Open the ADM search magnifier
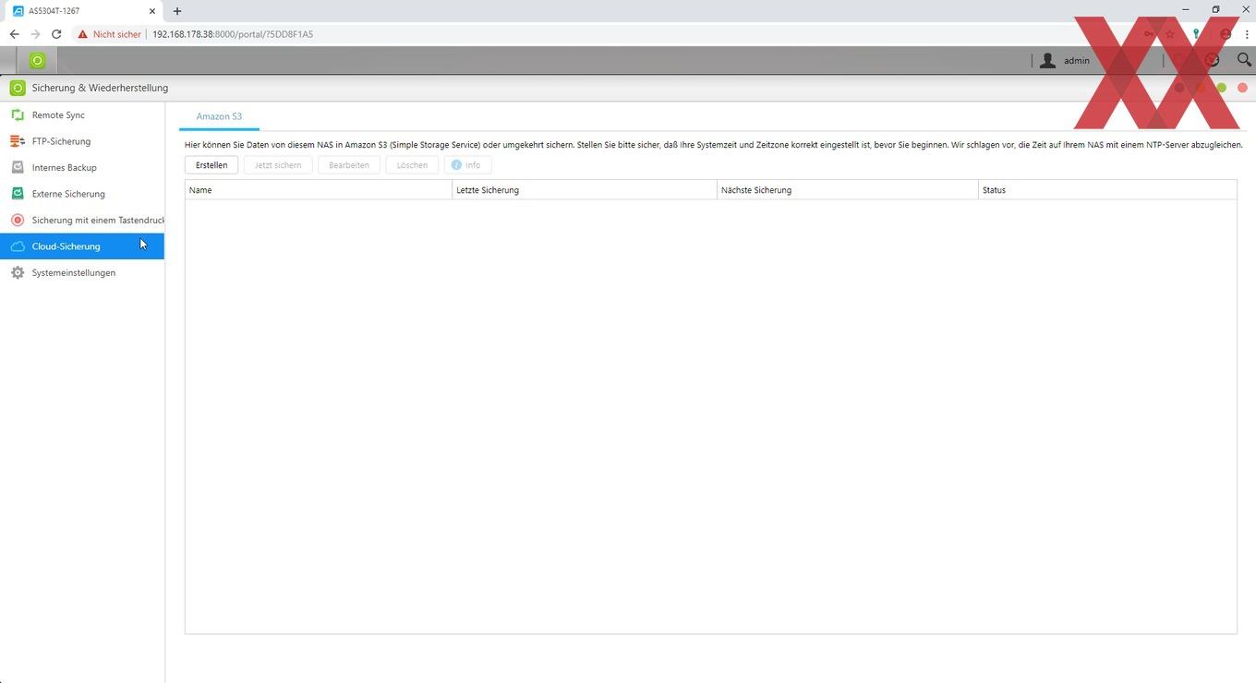The height and width of the screenshot is (683, 1256). tap(1243, 60)
